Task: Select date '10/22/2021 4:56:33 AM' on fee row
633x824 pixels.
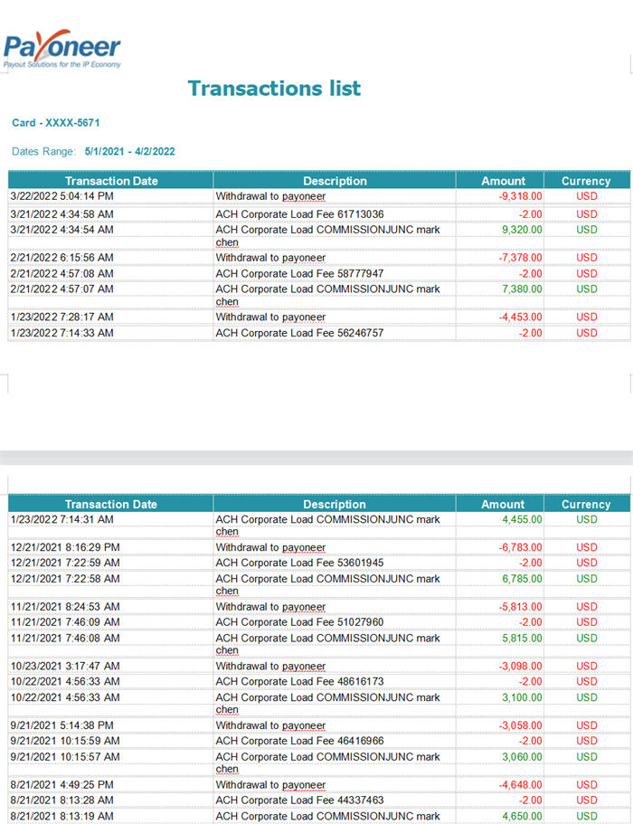Action: 65,681
